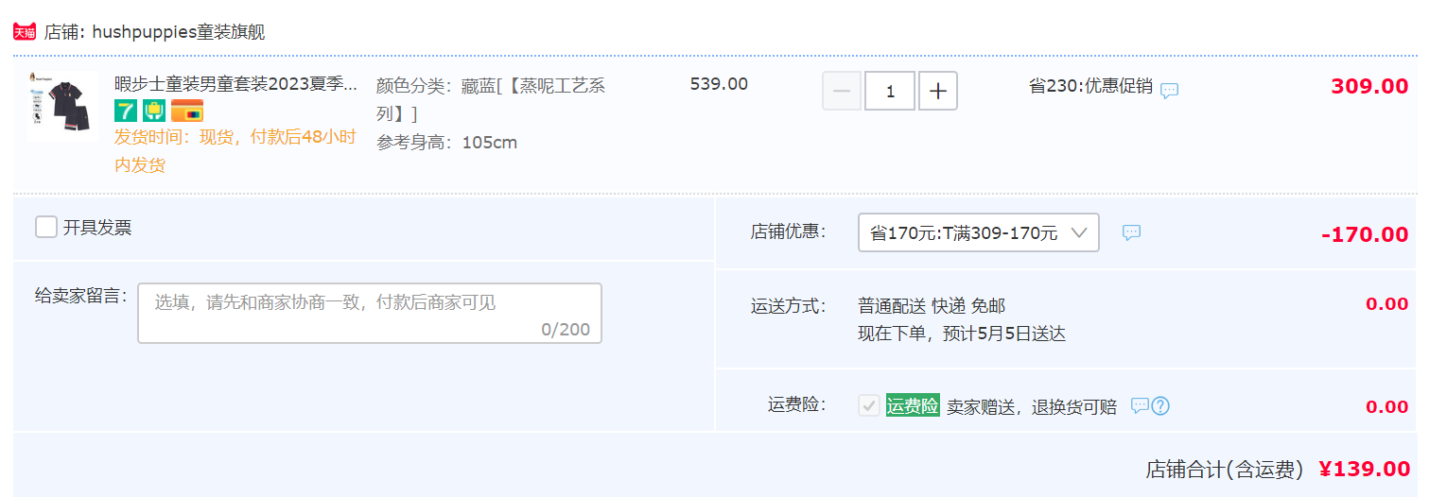This screenshot has width=1429, height=497.
Task: Click the quantity field showing 1
Action: tap(890, 91)
